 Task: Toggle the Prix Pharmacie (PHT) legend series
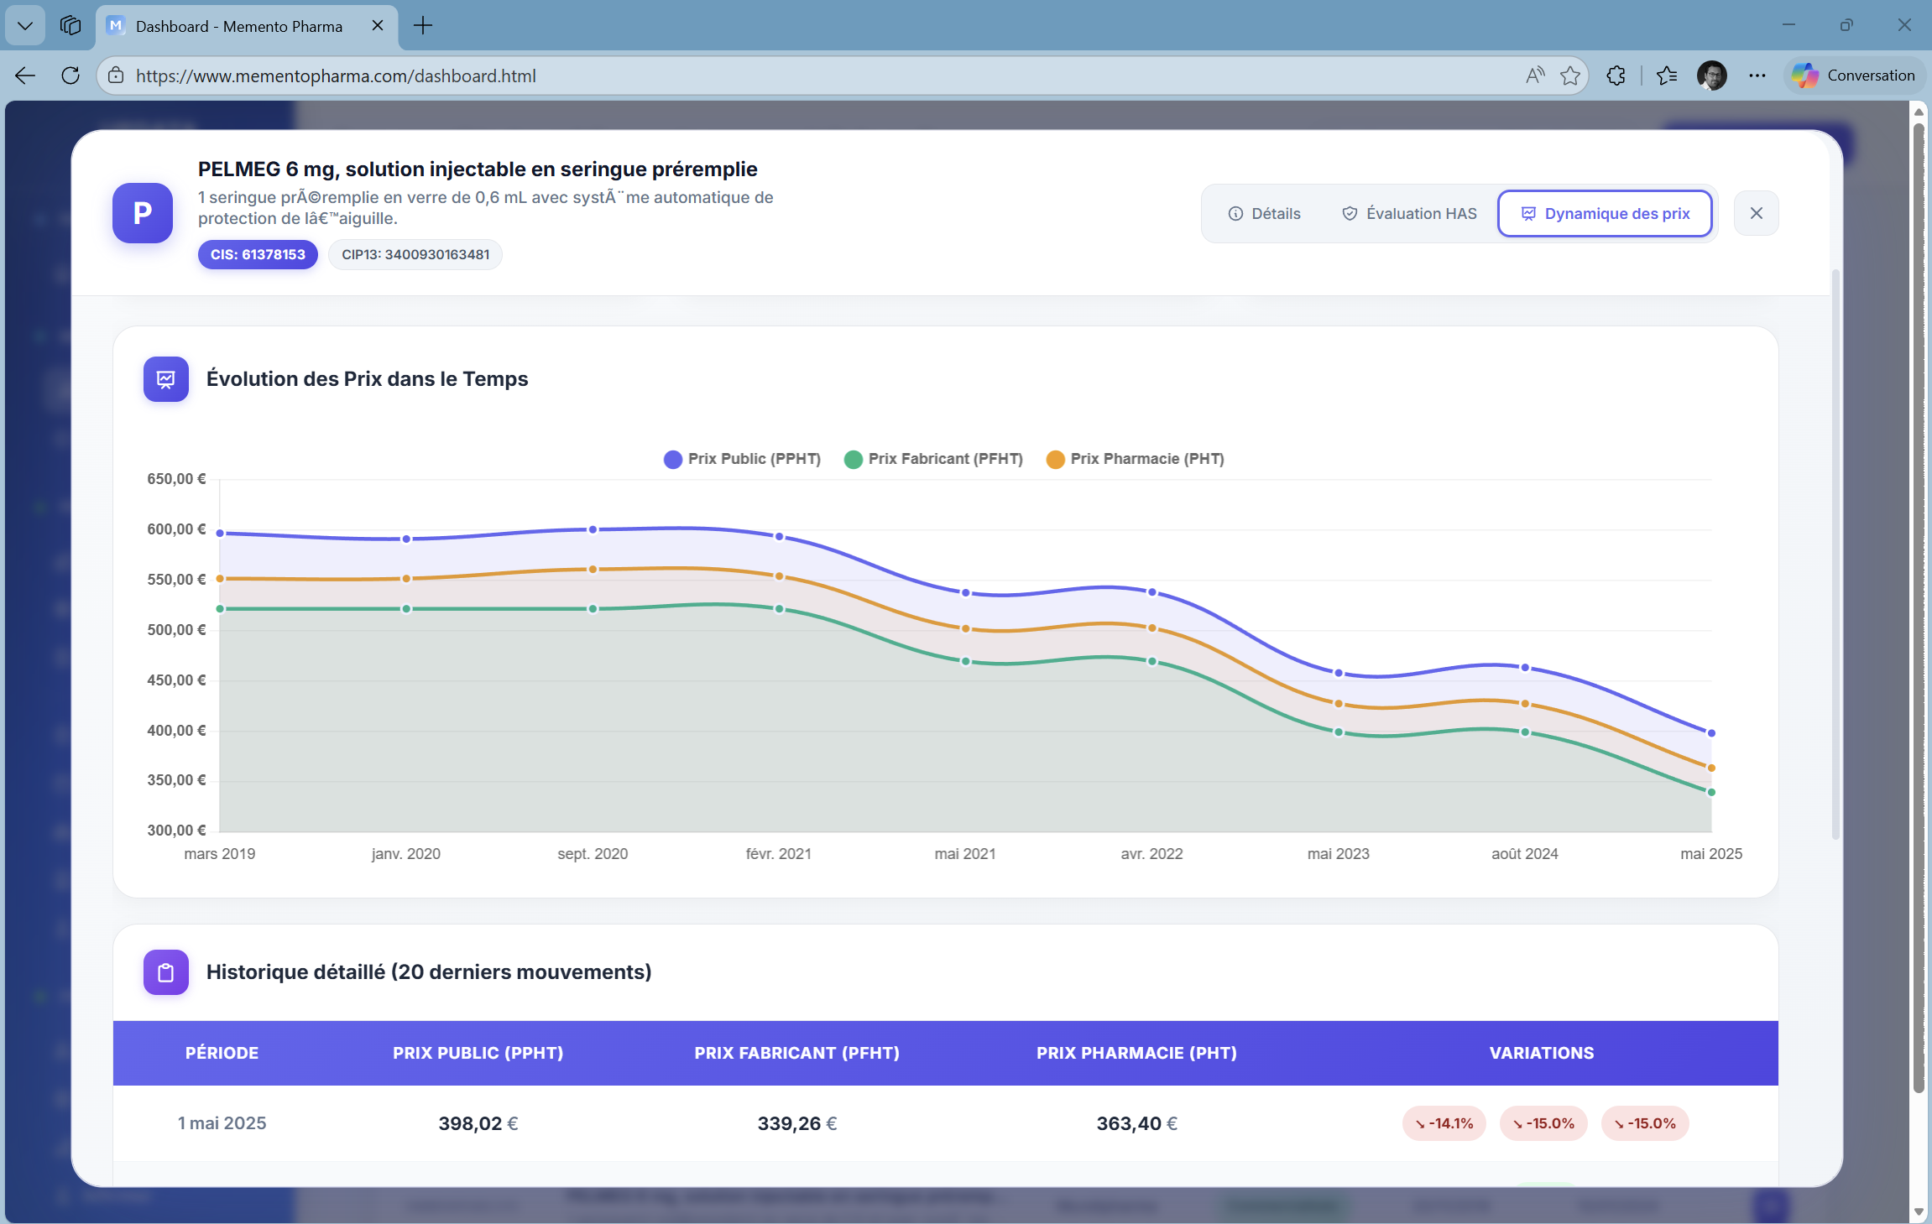click(x=1135, y=459)
